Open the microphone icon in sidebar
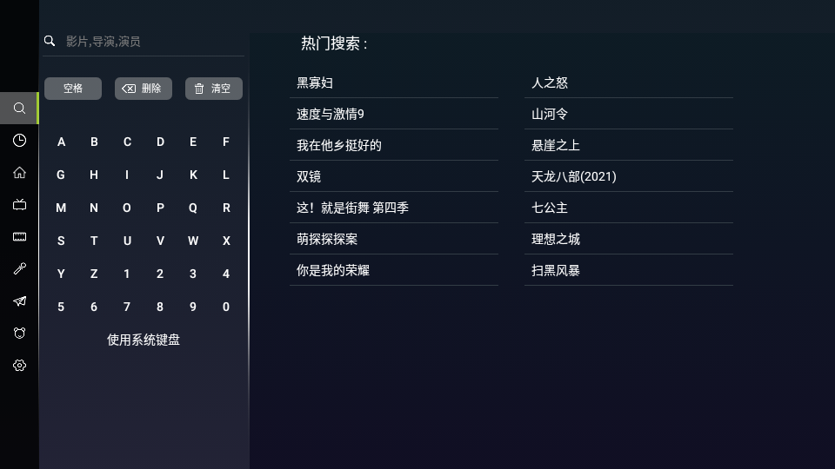Viewport: 835px width, 469px height. [19, 269]
